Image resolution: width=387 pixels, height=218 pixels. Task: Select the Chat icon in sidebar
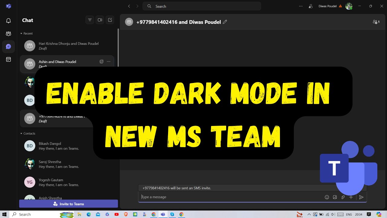click(8, 47)
